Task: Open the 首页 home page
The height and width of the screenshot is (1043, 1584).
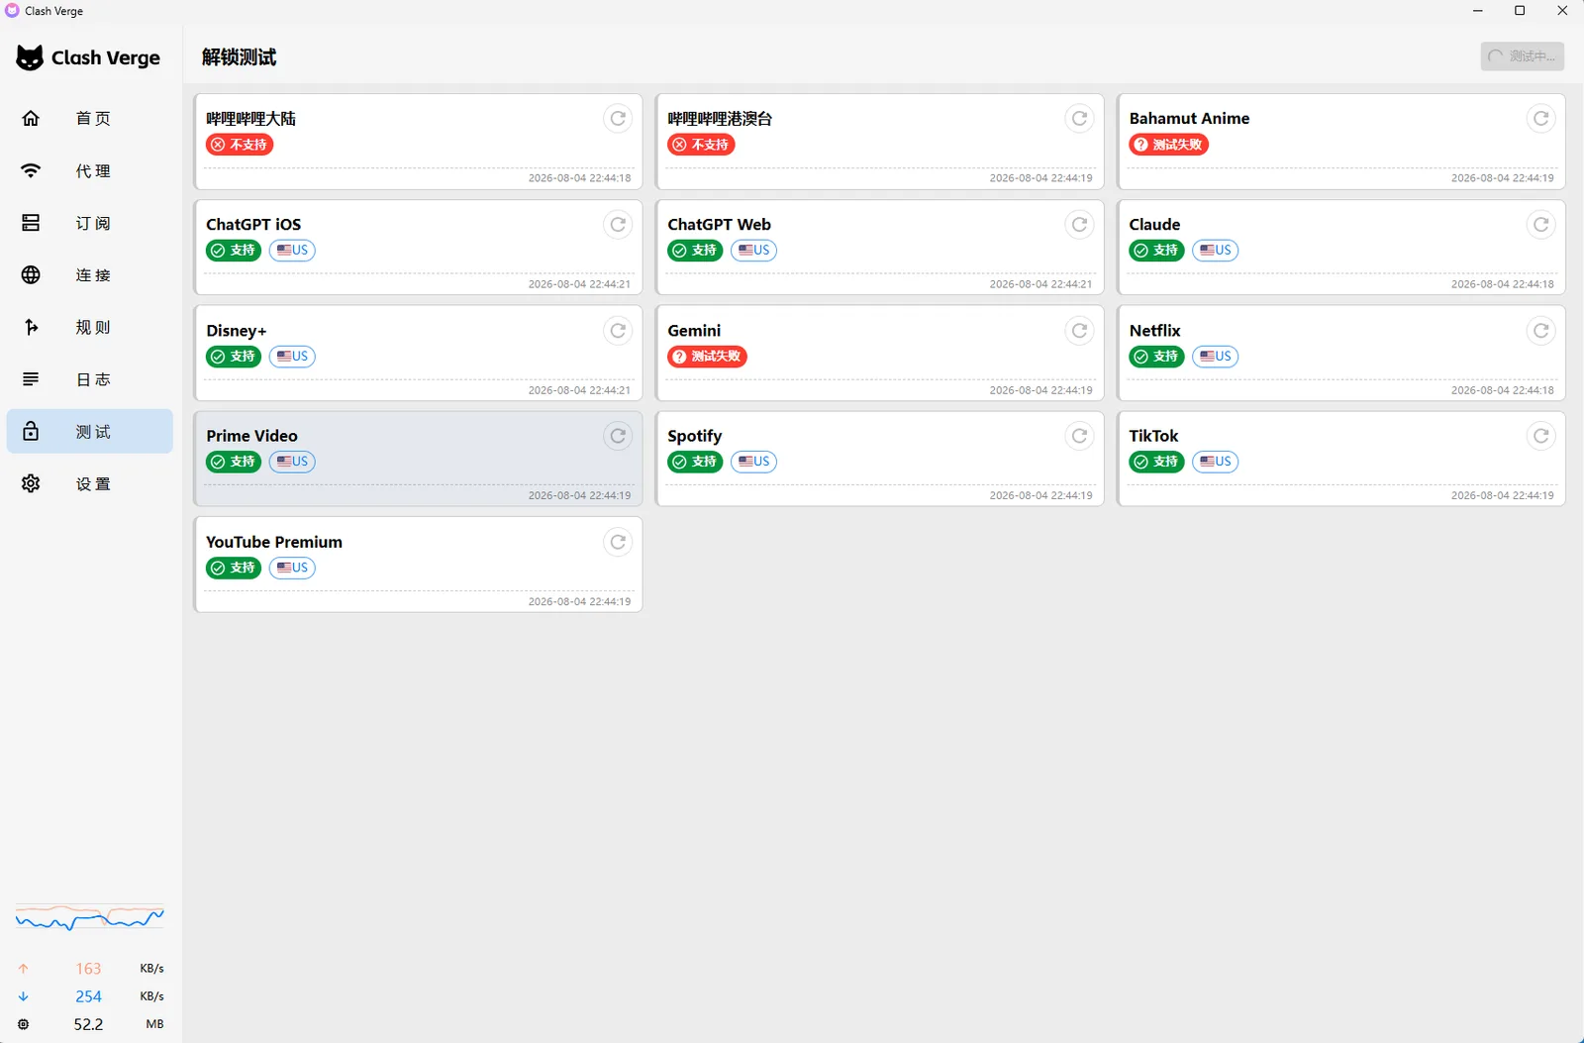Action: coord(90,119)
